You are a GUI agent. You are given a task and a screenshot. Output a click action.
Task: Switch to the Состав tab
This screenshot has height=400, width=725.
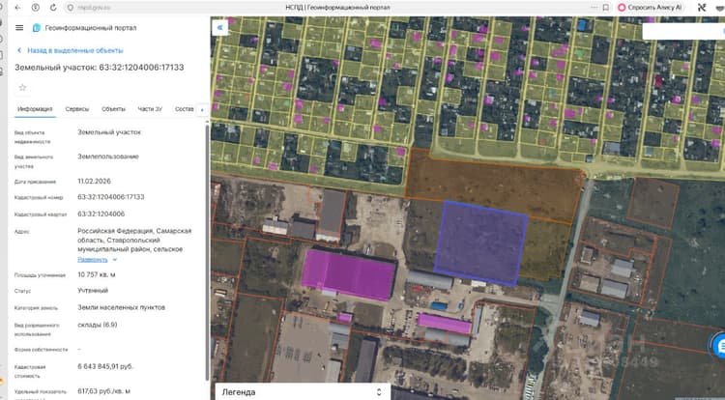pos(184,109)
